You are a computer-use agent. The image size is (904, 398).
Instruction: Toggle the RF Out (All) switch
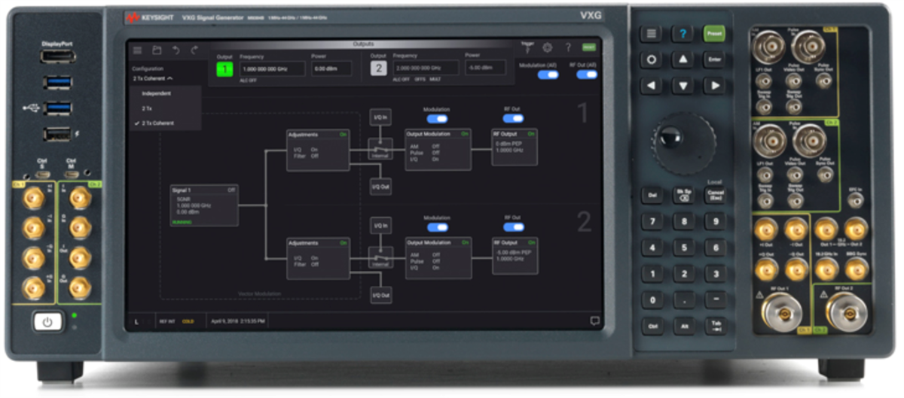[x=587, y=74]
